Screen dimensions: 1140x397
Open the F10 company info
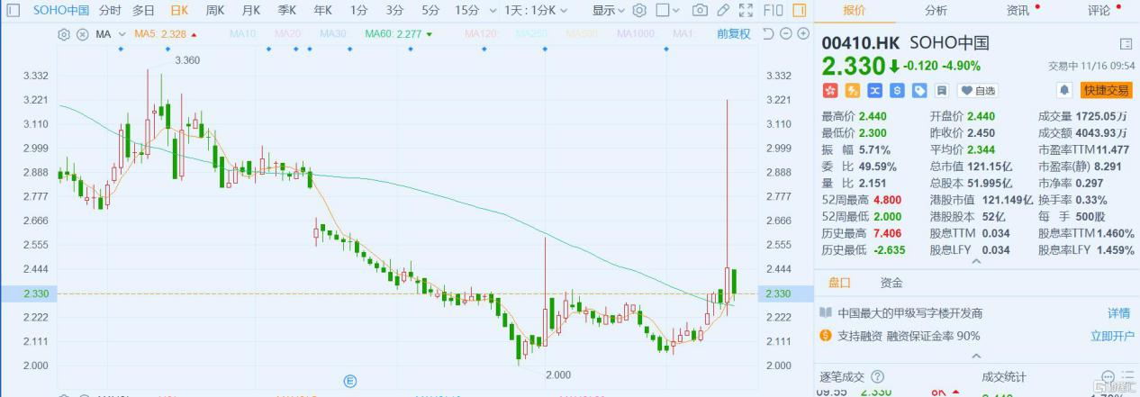(x=773, y=11)
